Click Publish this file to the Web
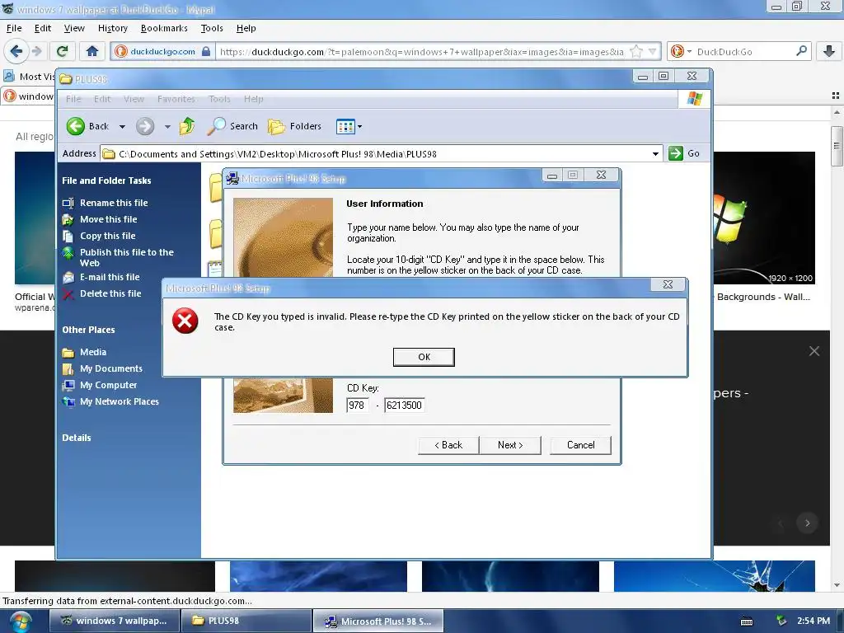The height and width of the screenshot is (633, 844). 126,257
